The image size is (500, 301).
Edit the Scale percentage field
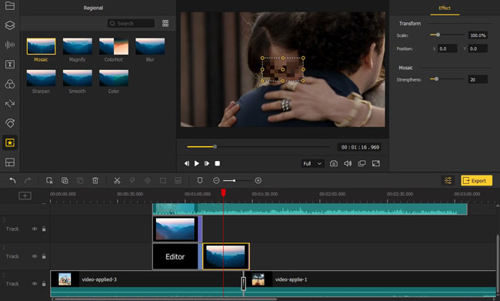tap(478, 35)
